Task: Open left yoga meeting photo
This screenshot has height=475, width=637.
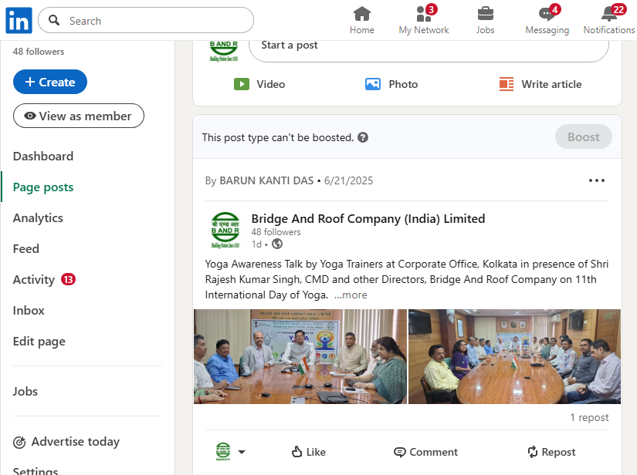Action: tap(300, 356)
